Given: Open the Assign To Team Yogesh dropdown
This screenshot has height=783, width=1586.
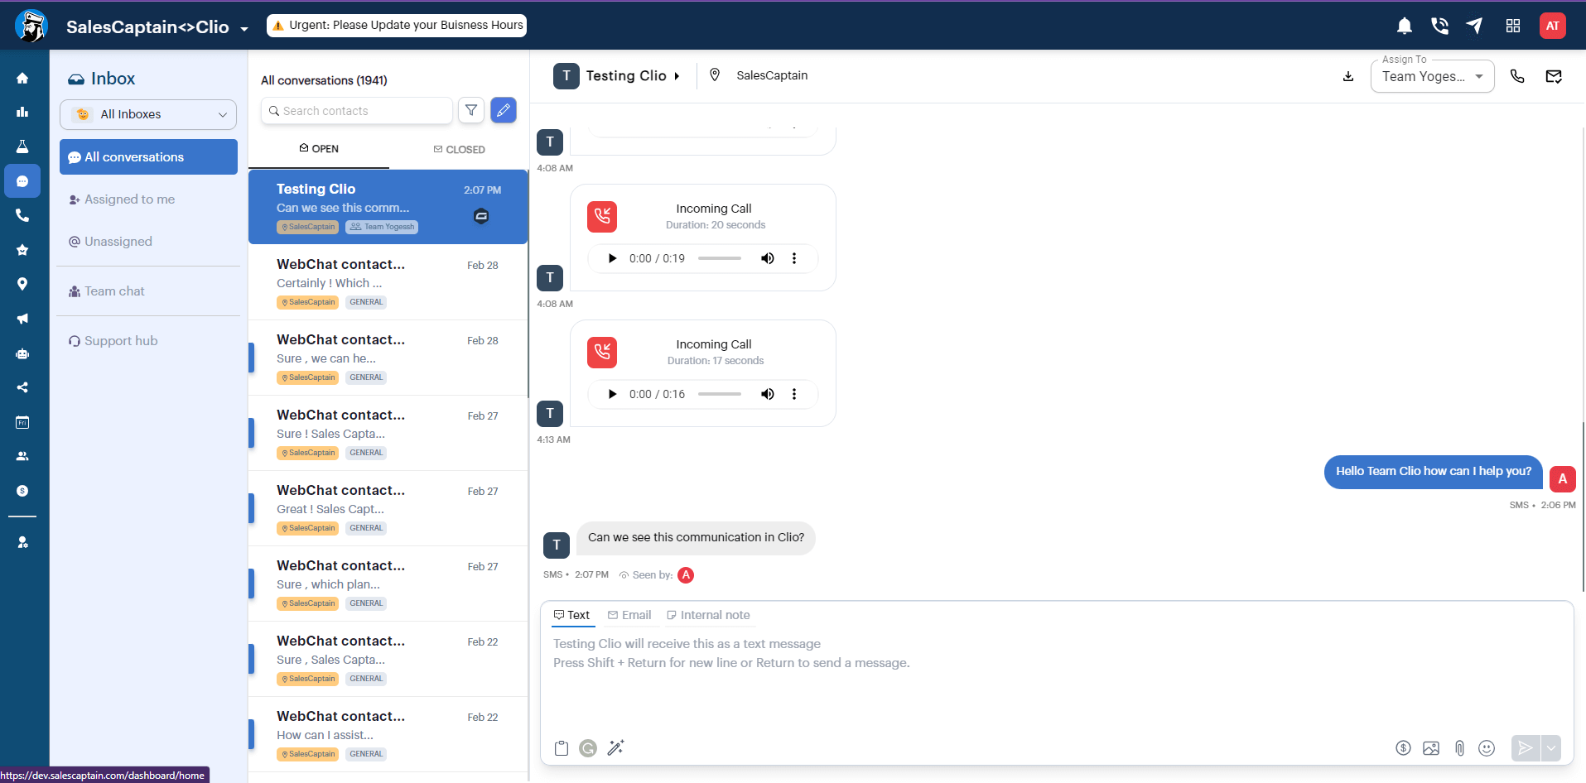Looking at the screenshot, I should point(1432,76).
